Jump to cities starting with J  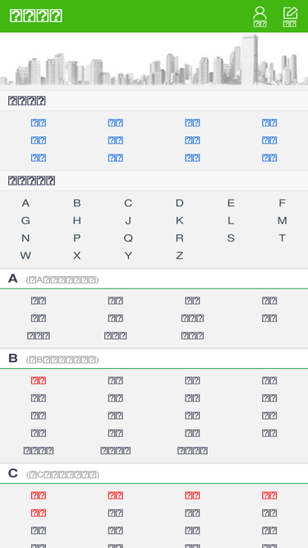(128, 220)
